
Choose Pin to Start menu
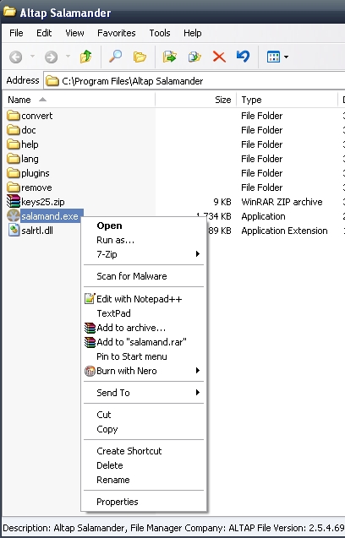pyautogui.click(x=144, y=356)
